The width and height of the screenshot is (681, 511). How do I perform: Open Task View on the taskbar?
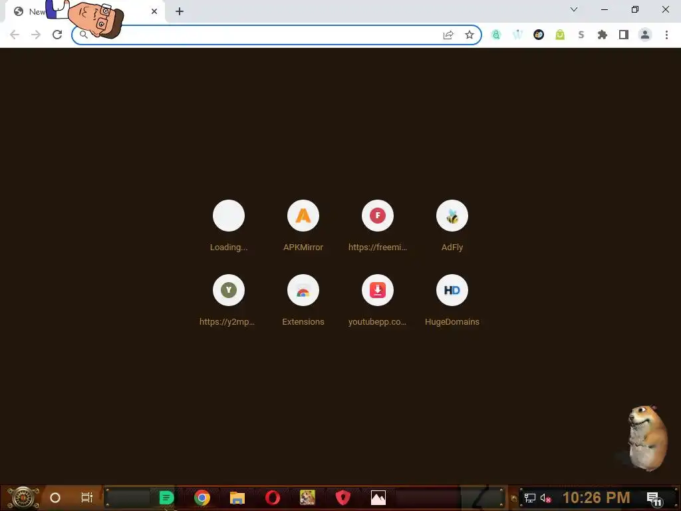[x=87, y=498]
